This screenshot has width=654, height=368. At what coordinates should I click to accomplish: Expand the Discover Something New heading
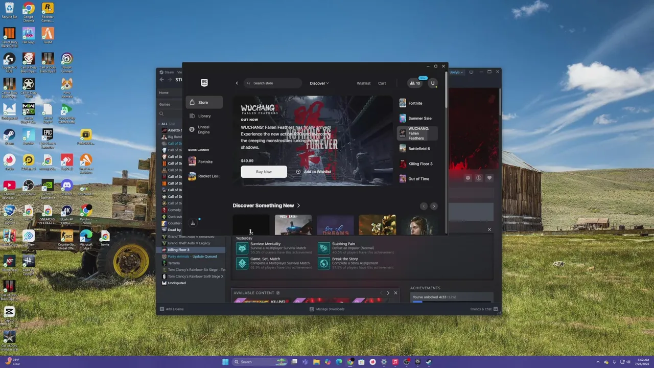pyautogui.click(x=266, y=205)
